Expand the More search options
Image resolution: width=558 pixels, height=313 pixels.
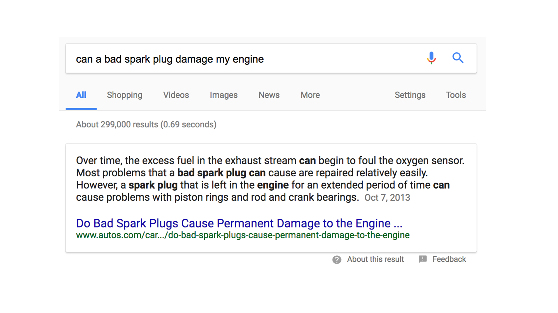(x=310, y=95)
